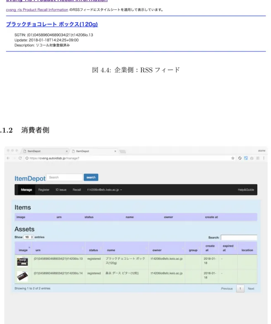Open the browser three-dot menu
The image size is (271, 324).
(x=264, y=158)
